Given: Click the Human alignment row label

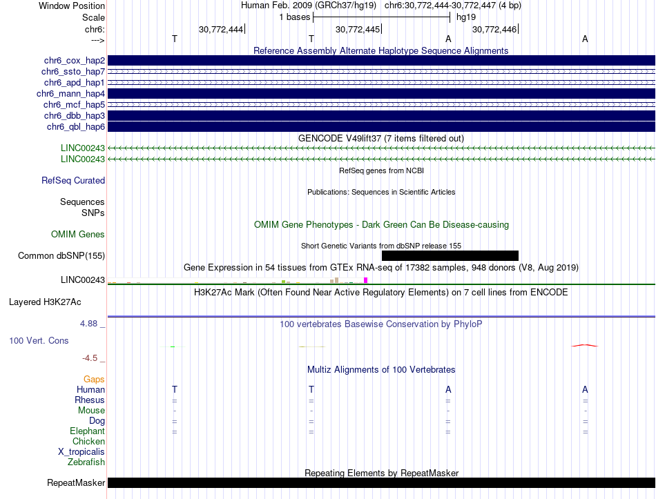Looking at the screenshot, I should (90, 389).
